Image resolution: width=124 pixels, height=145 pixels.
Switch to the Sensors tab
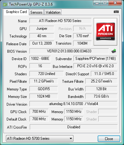tap(36, 12)
